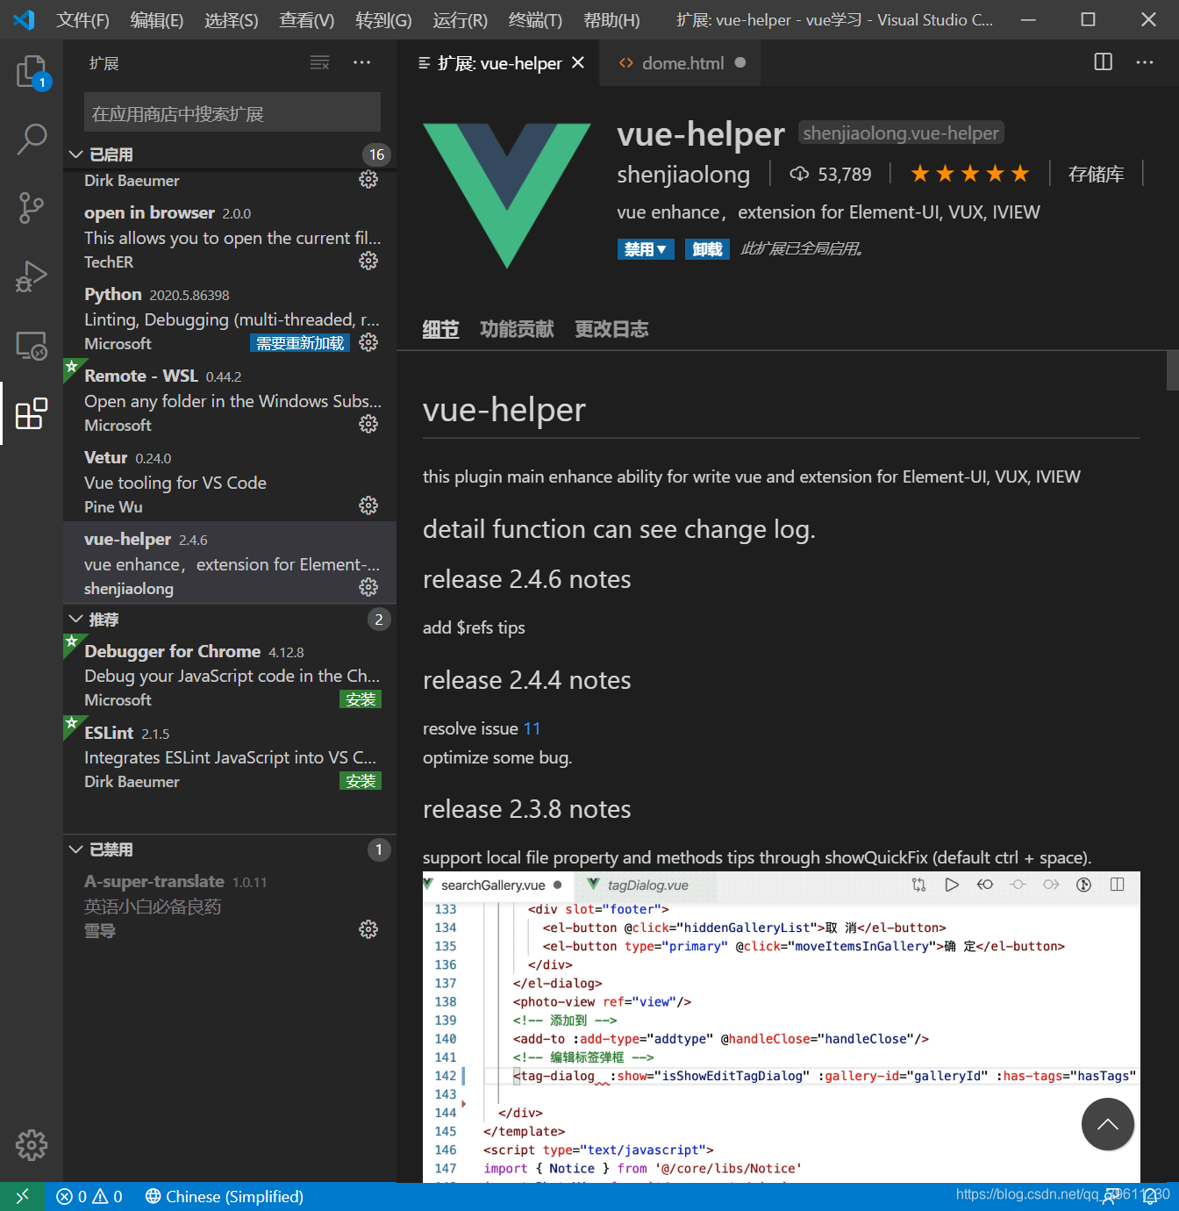The width and height of the screenshot is (1179, 1211).
Task: Open the 查看(V) menu
Action: click(x=306, y=20)
